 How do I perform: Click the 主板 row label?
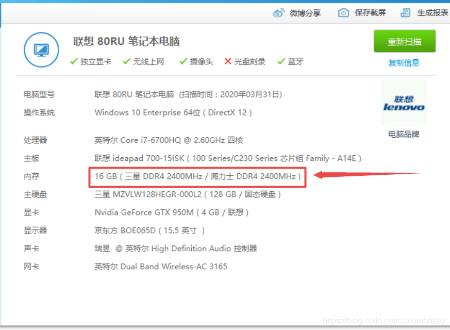click(x=31, y=158)
